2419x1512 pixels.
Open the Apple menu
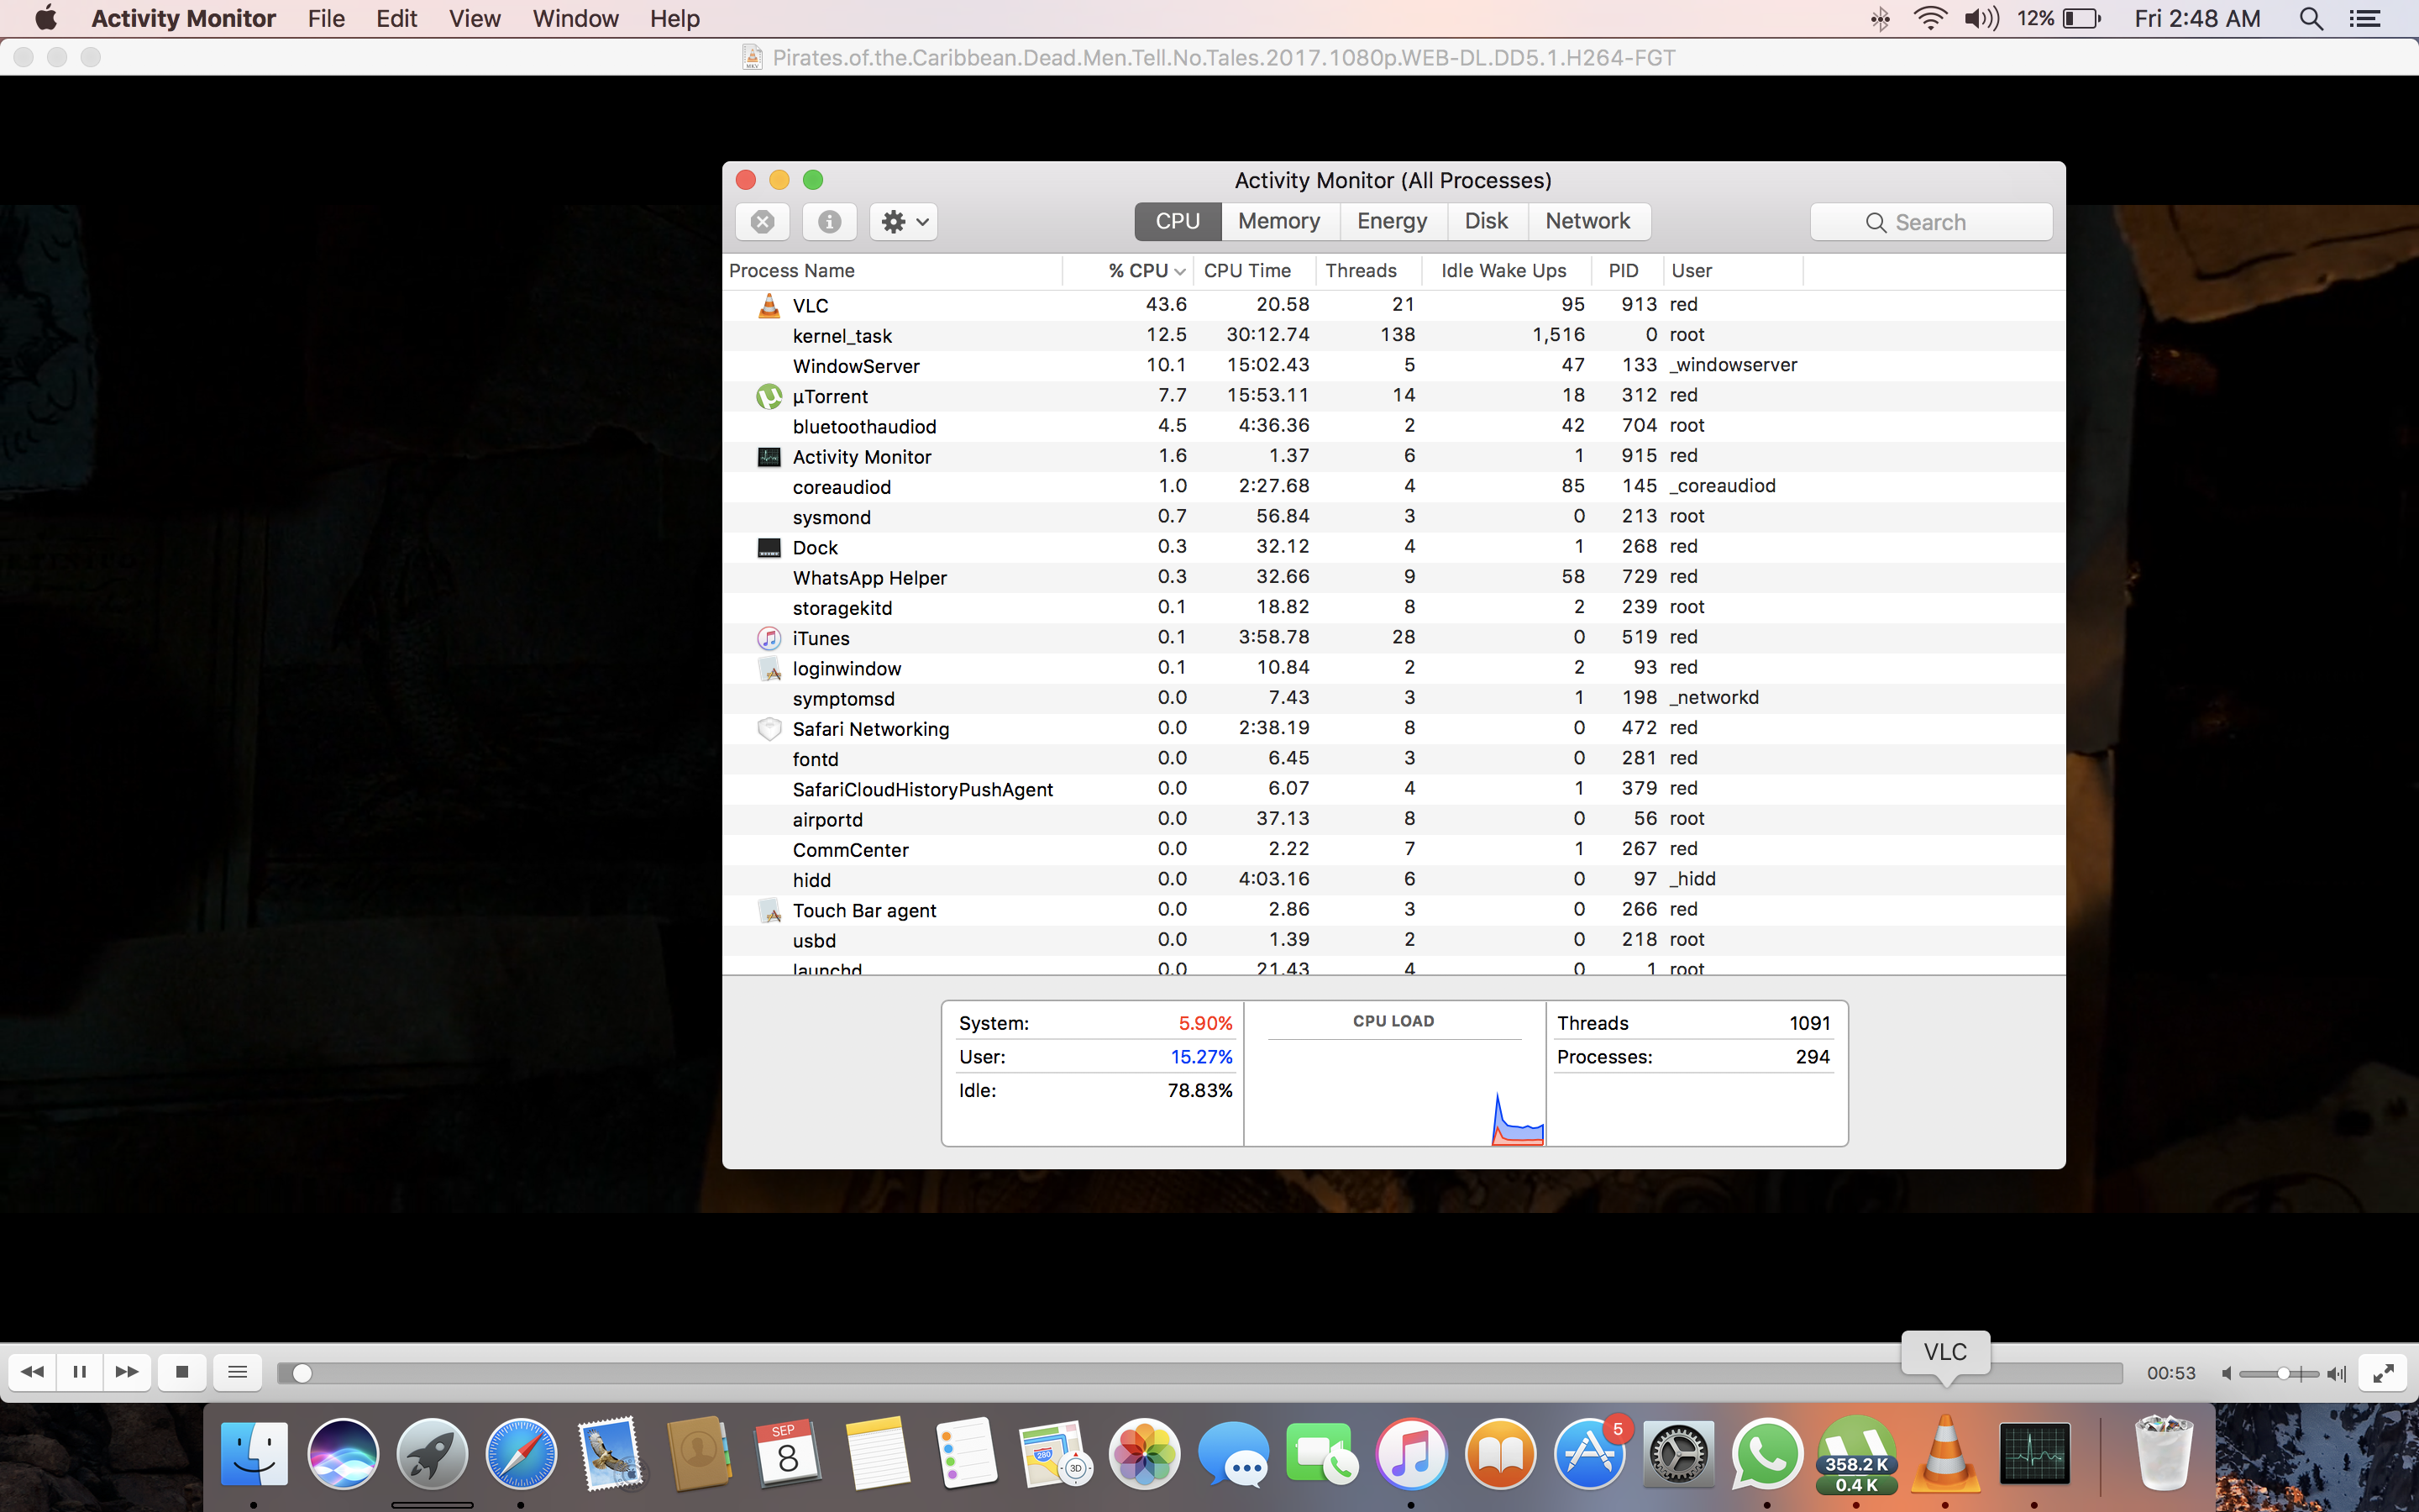coord(45,18)
